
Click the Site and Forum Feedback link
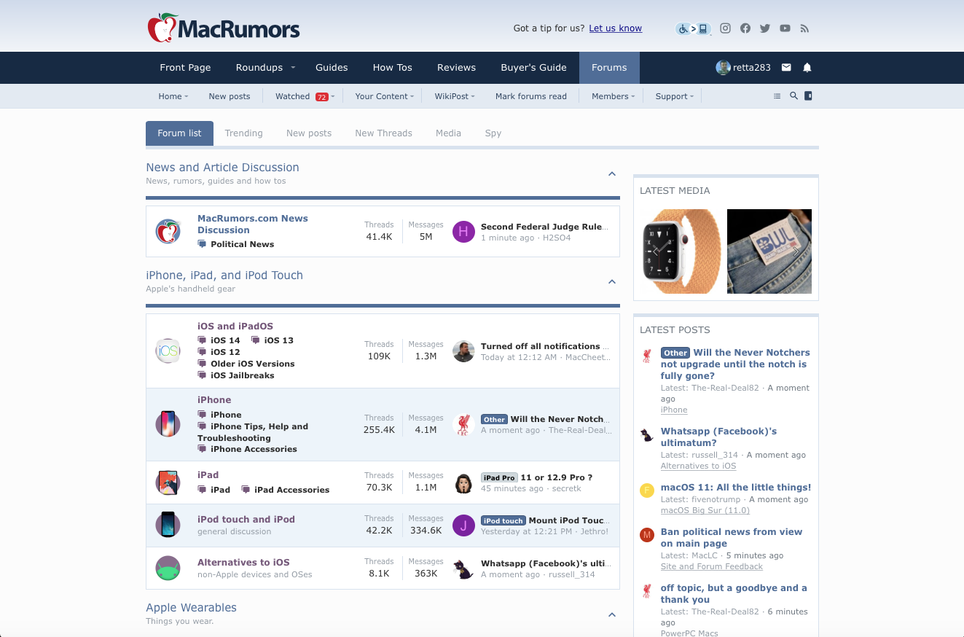tap(712, 566)
